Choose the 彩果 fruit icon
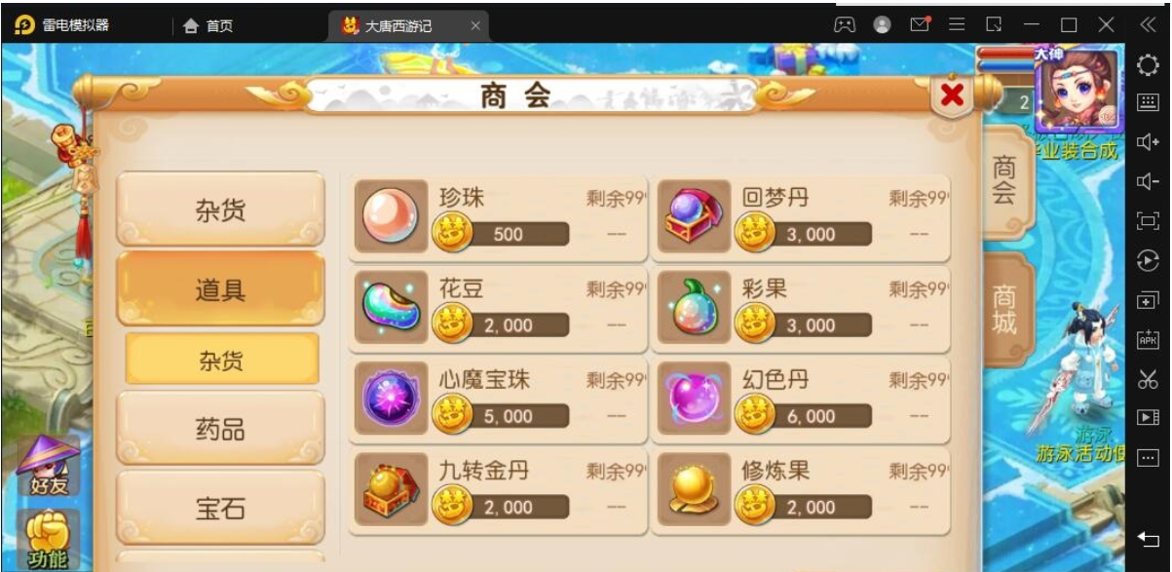This screenshot has height=572, width=1172. click(x=694, y=307)
